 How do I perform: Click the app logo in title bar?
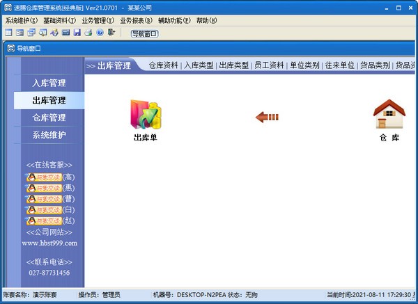[x=8, y=8]
